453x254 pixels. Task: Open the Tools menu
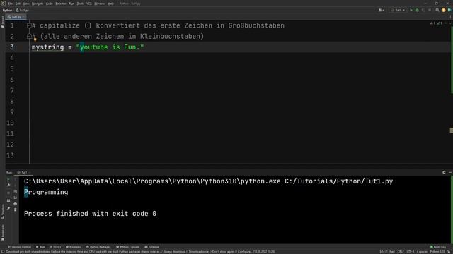(x=80, y=4)
